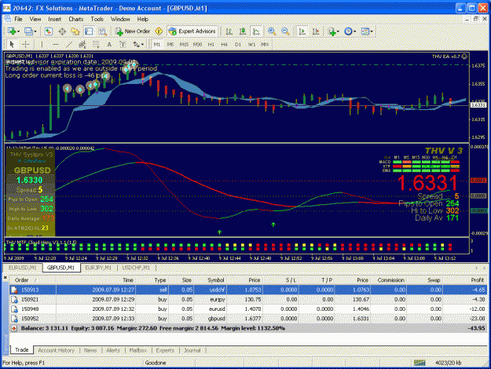Open the Account History terminal tab
Image resolution: width=491 pixels, height=369 pixels.
point(56,350)
